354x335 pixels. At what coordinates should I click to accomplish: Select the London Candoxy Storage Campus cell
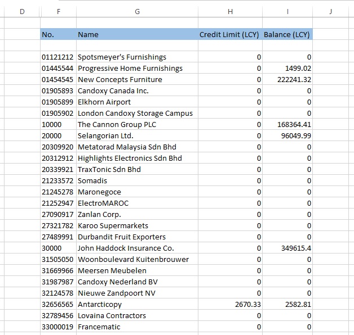point(138,113)
